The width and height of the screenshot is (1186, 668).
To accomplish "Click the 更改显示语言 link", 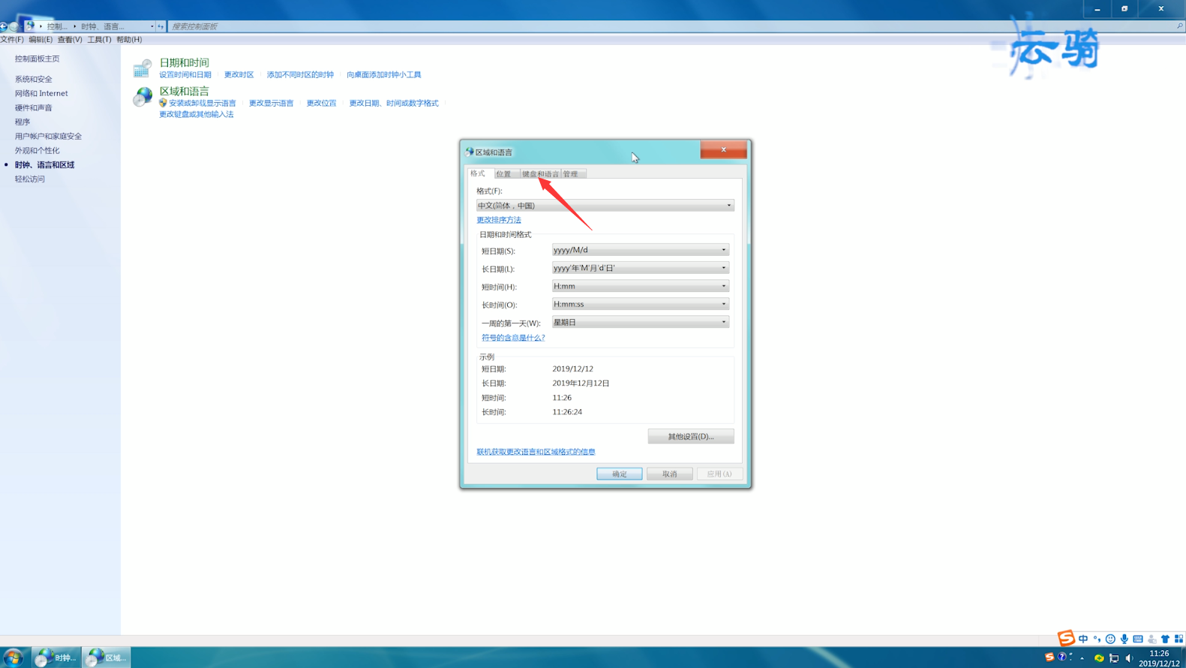I will (x=272, y=103).
